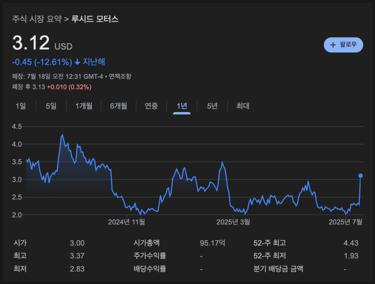This screenshot has width=375, height=284.
Task: Click the current price dot on chart
Action: pos(360,176)
